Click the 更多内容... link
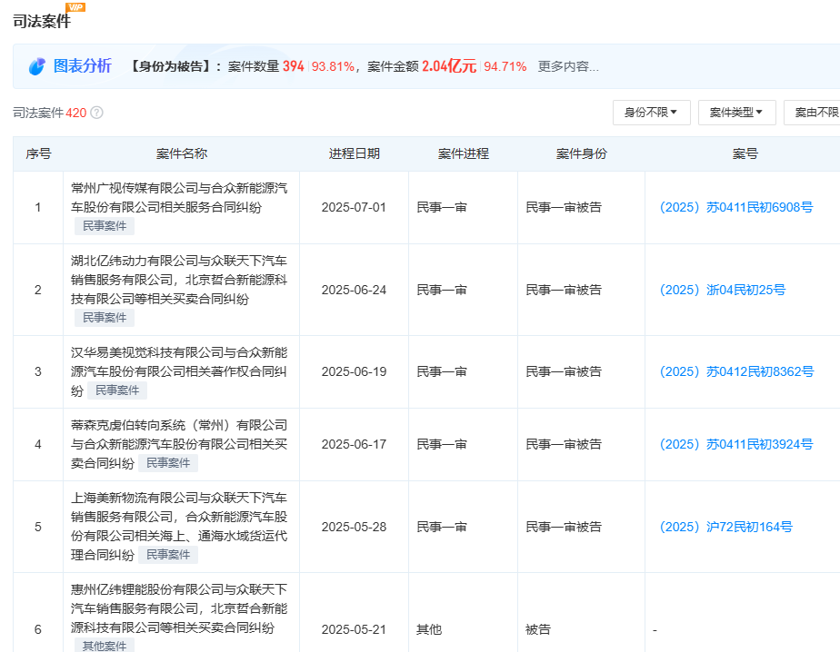Screen dimensions: 840x652 tap(568, 66)
